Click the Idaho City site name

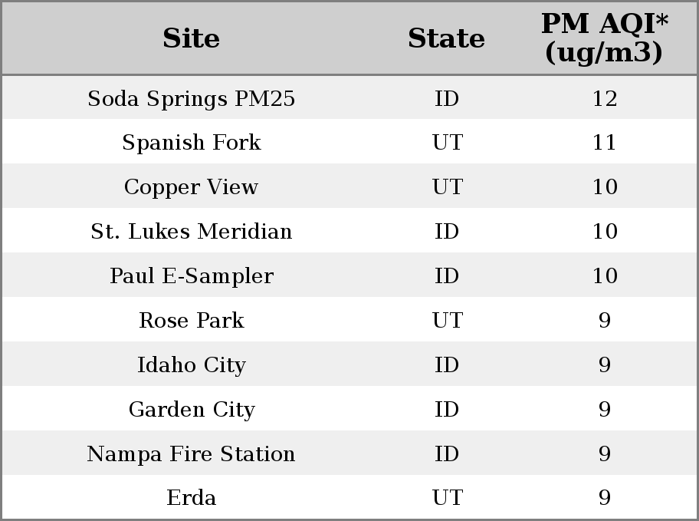tap(192, 365)
